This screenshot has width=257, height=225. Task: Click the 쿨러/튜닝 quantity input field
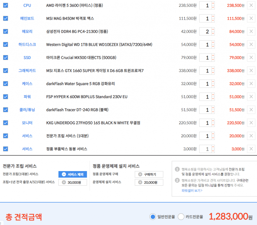(x=205, y=110)
